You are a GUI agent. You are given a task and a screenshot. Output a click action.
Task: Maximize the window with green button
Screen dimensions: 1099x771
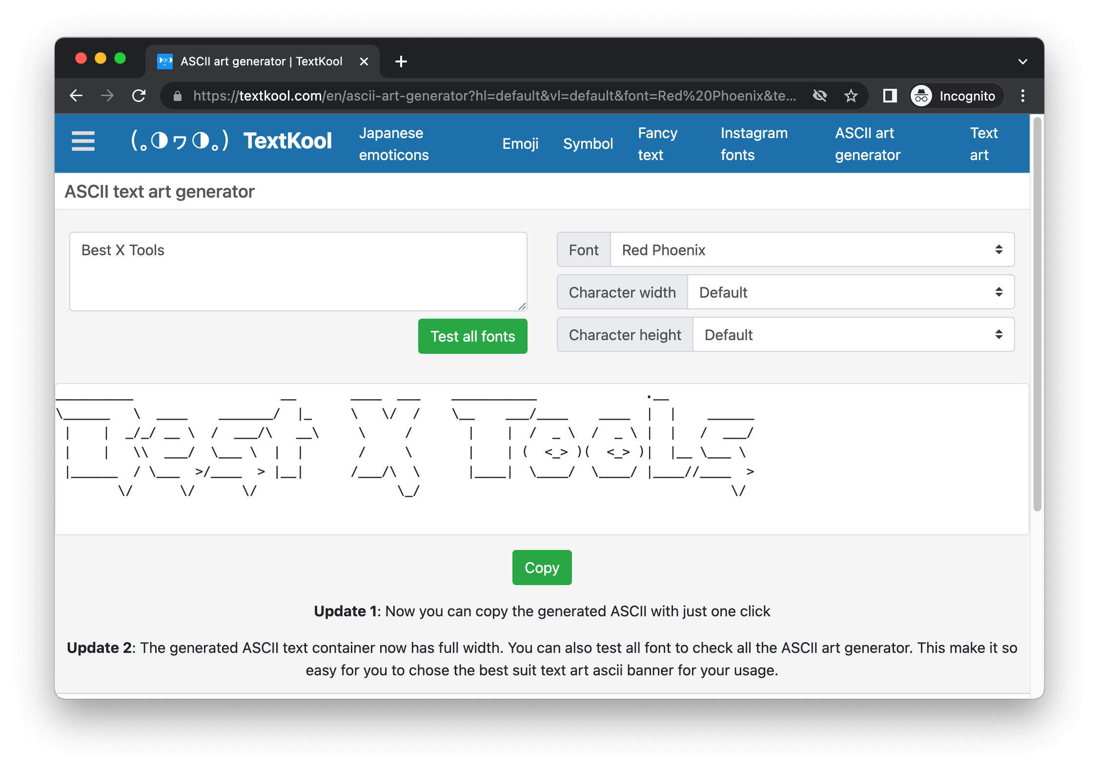tap(120, 59)
